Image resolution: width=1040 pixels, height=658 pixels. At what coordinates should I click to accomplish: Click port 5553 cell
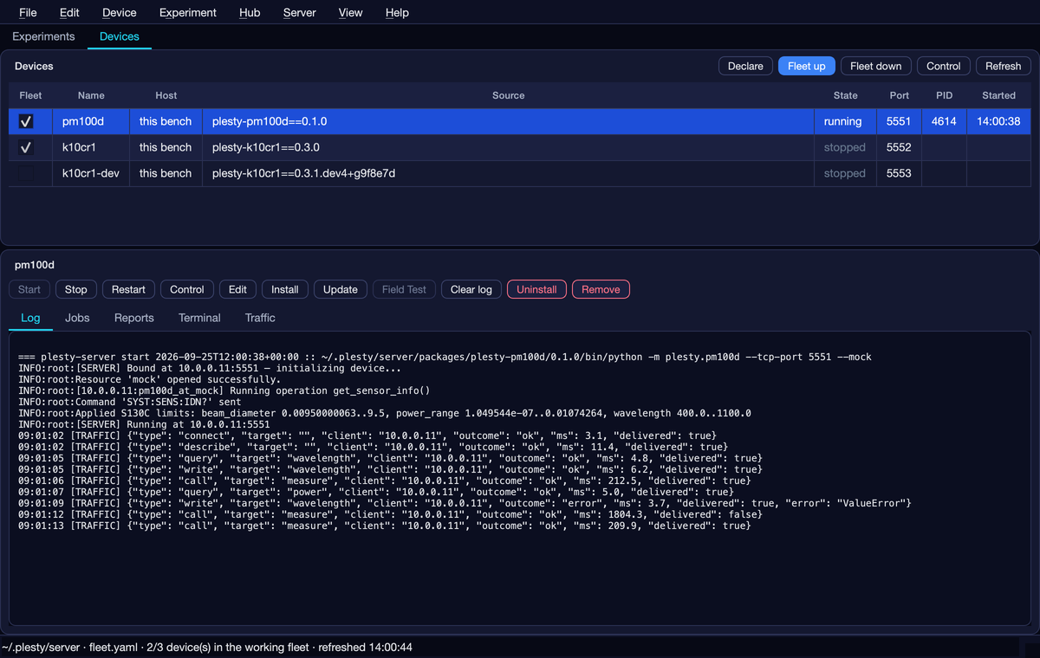[899, 173]
